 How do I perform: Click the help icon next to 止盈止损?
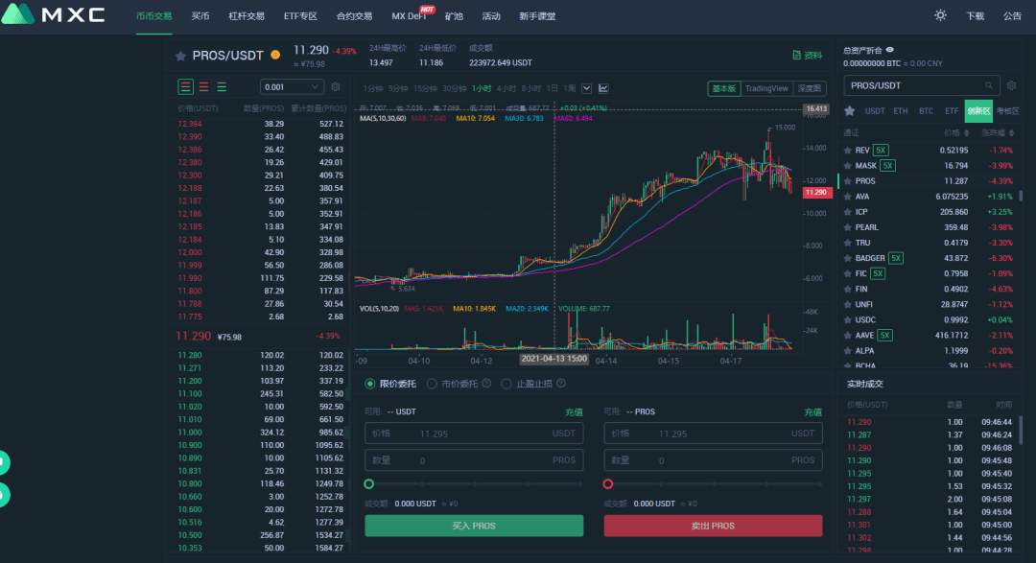561,384
